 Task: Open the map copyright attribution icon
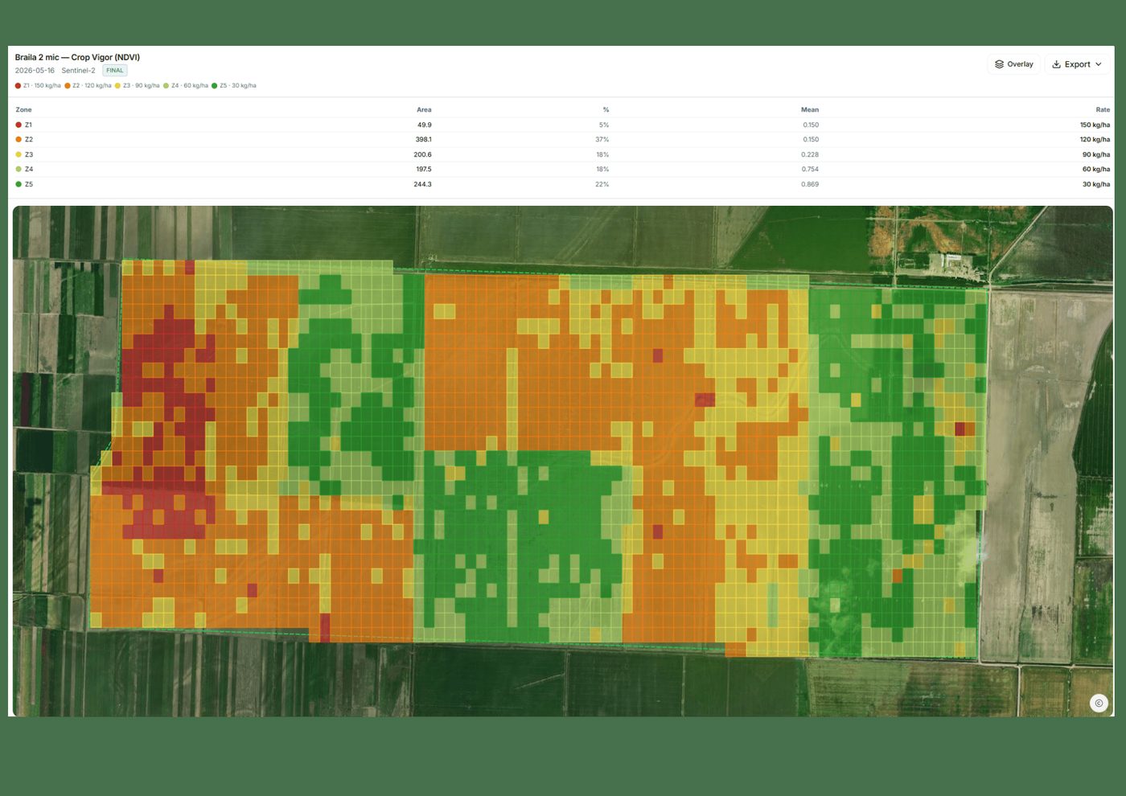(x=1099, y=703)
